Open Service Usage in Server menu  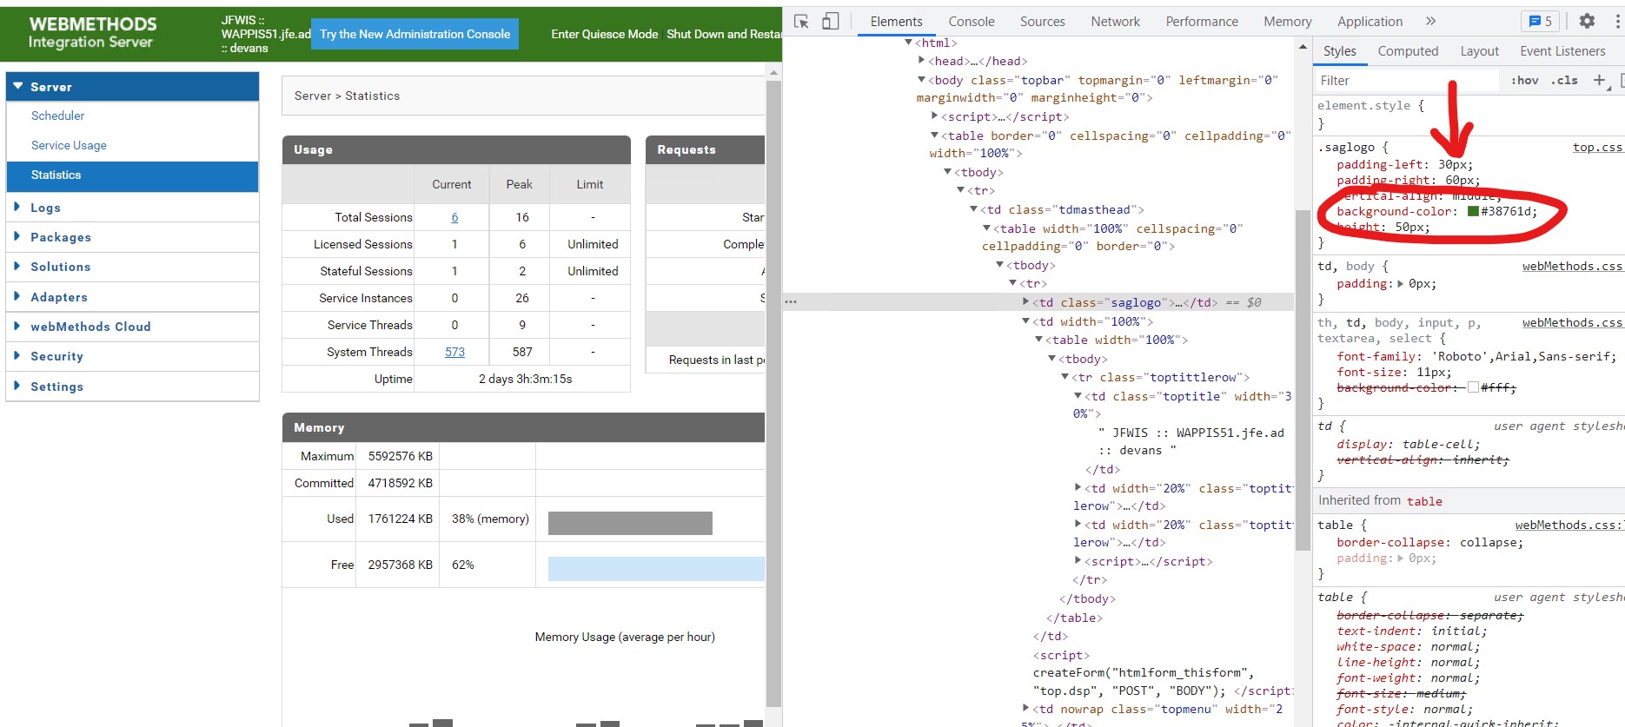click(x=69, y=145)
